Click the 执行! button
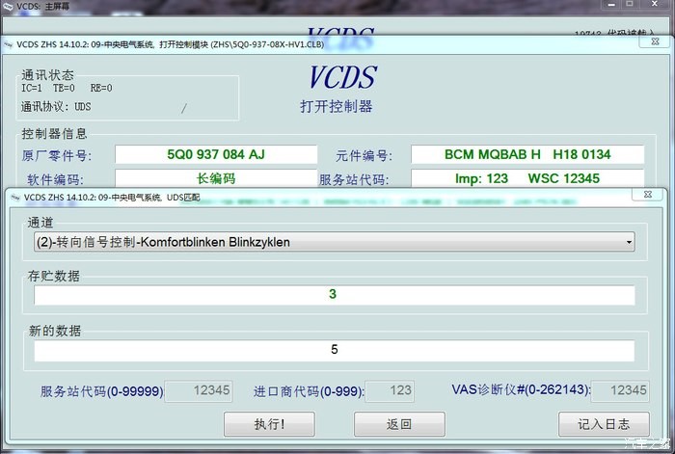The height and width of the screenshot is (454, 675). click(x=269, y=424)
